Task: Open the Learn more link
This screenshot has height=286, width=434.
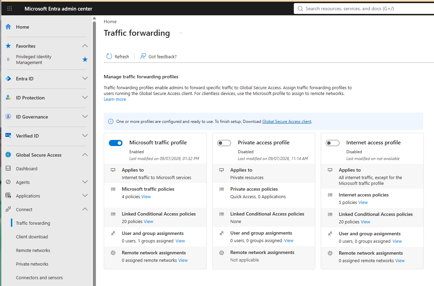Action: [115, 99]
